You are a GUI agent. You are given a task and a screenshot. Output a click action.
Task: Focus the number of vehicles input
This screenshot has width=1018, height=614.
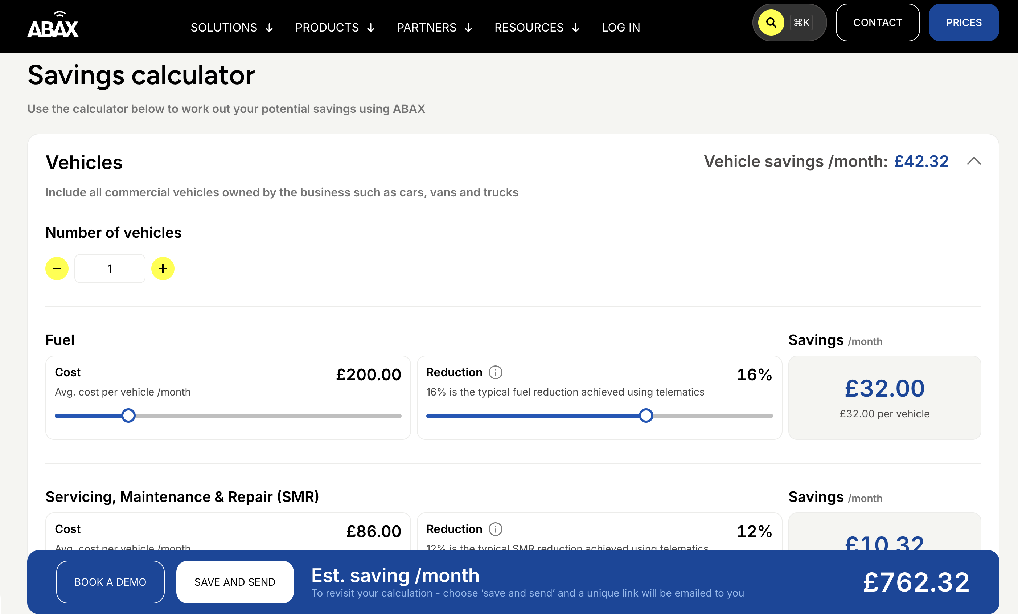tap(110, 269)
